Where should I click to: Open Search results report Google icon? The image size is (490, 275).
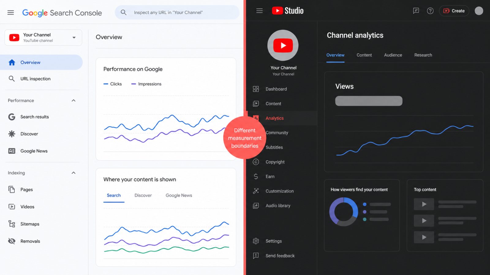[12, 117]
